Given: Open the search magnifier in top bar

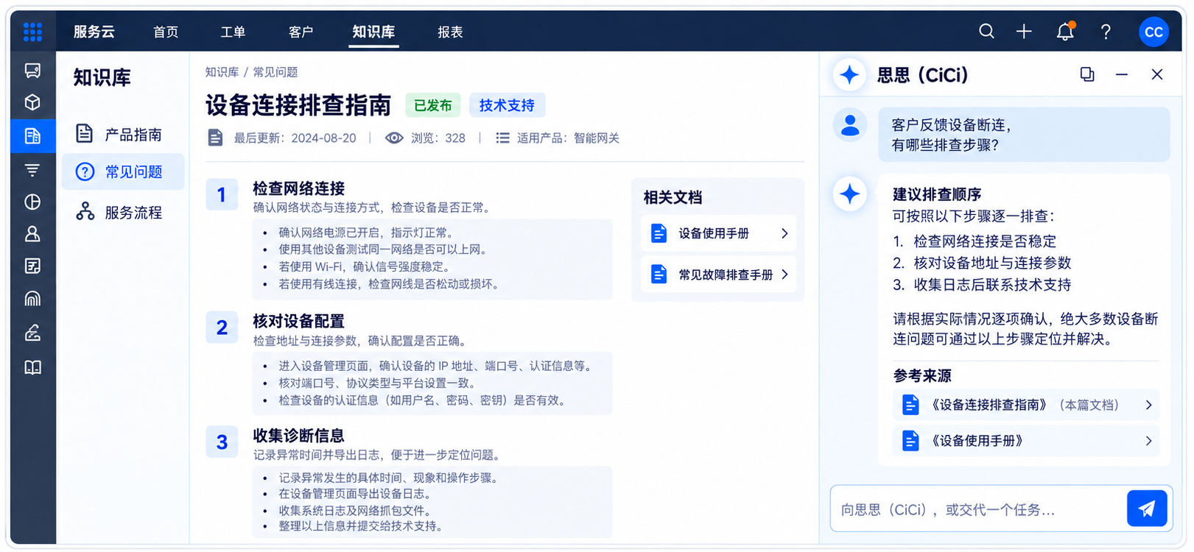Looking at the screenshot, I should point(986,31).
